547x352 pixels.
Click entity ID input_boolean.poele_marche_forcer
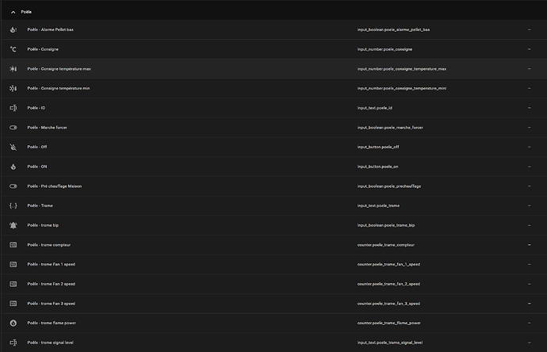pos(390,128)
